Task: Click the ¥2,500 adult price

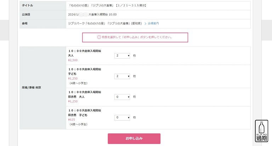Action: (73, 60)
